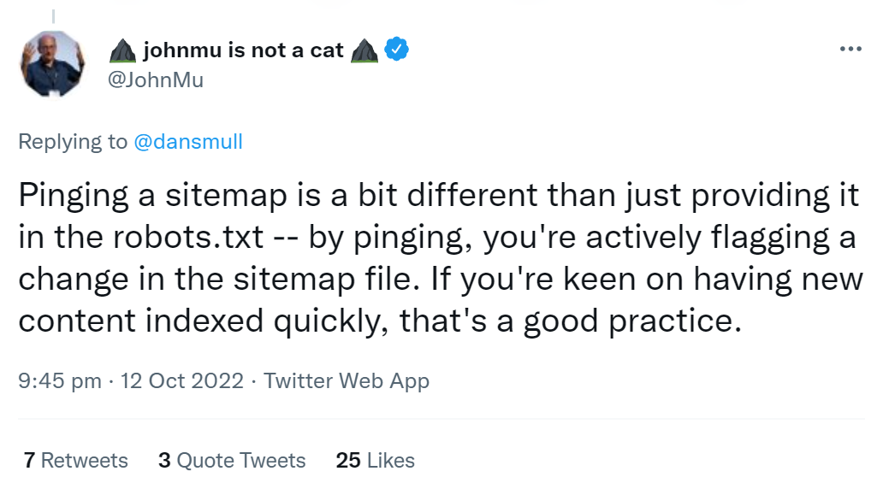883x483 pixels.
Task: Click the mountain emoji after 'not a cat'
Action: (364, 51)
